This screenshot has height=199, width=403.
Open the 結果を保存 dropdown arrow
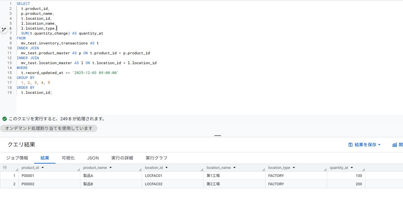click(379, 144)
